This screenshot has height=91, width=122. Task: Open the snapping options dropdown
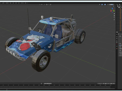pyautogui.click(x=48, y=5)
